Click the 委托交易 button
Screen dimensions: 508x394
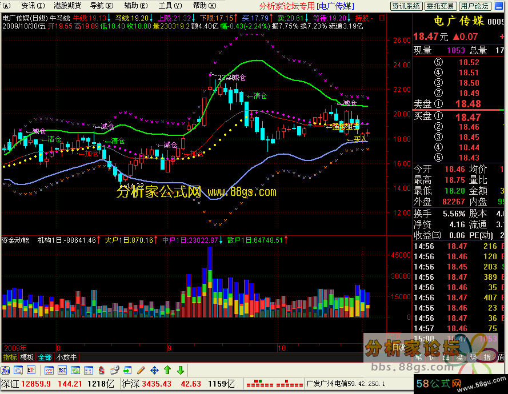point(440,6)
